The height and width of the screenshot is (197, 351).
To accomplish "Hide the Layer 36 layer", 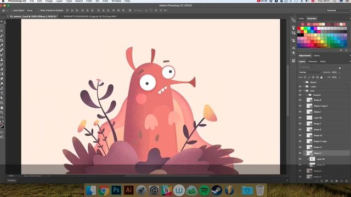I will point(300,118).
